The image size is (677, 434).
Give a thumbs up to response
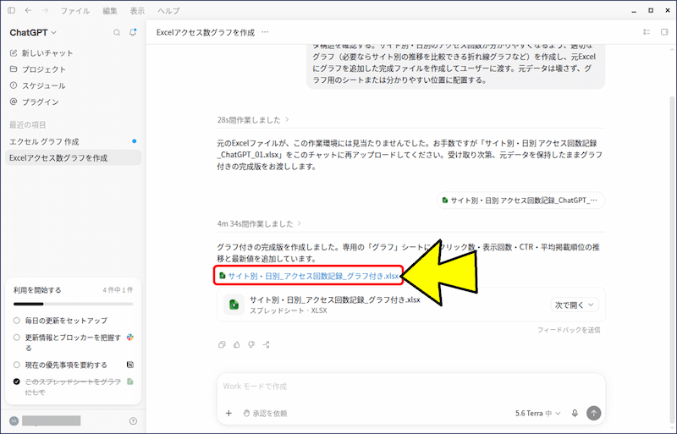point(237,344)
